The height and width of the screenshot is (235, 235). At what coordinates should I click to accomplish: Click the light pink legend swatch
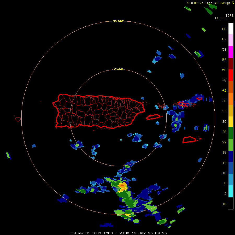pos(231,40)
